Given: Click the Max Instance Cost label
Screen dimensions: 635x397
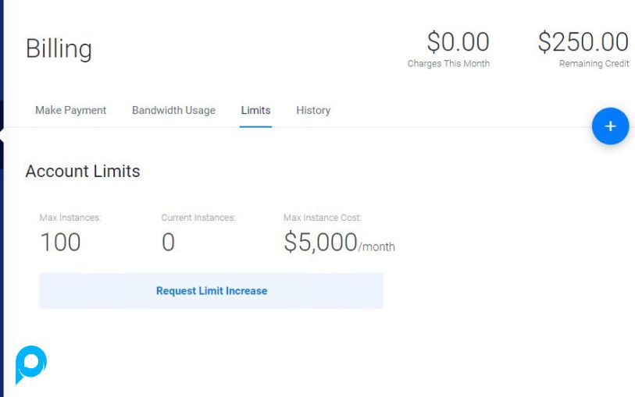Looking at the screenshot, I should tap(323, 218).
